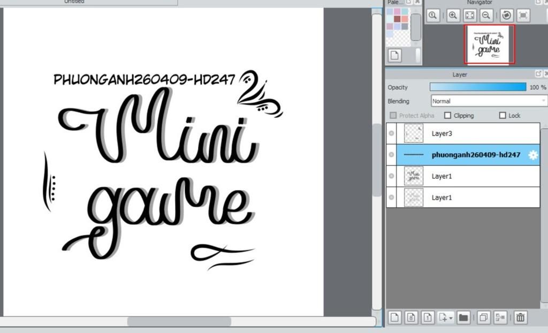Hide the bottommost Layer1 layer
Viewport: 548px width, 333px height.
[x=391, y=197]
